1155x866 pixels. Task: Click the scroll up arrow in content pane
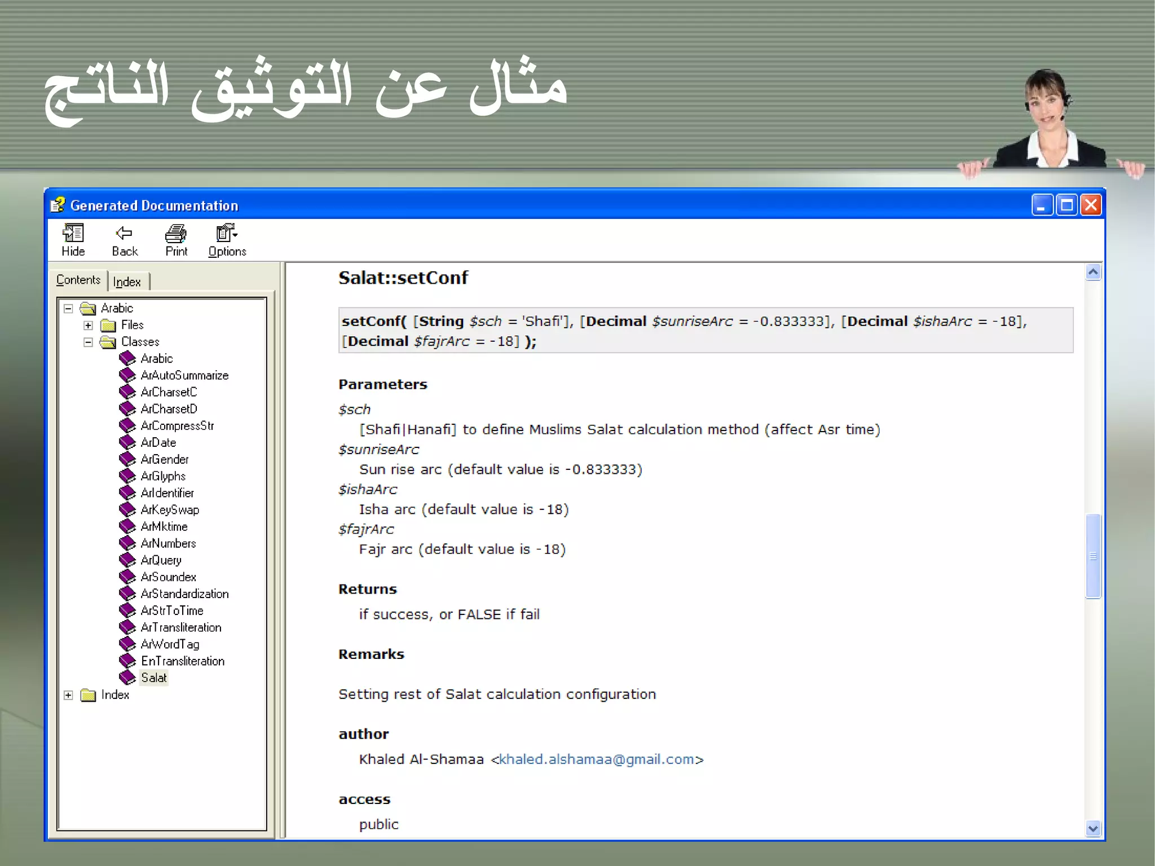(x=1093, y=272)
